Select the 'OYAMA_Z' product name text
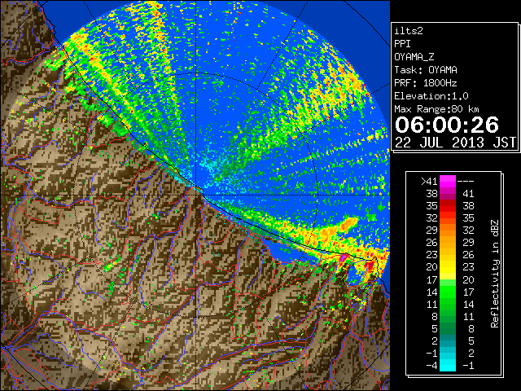The image size is (521, 391). pyautogui.click(x=414, y=57)
